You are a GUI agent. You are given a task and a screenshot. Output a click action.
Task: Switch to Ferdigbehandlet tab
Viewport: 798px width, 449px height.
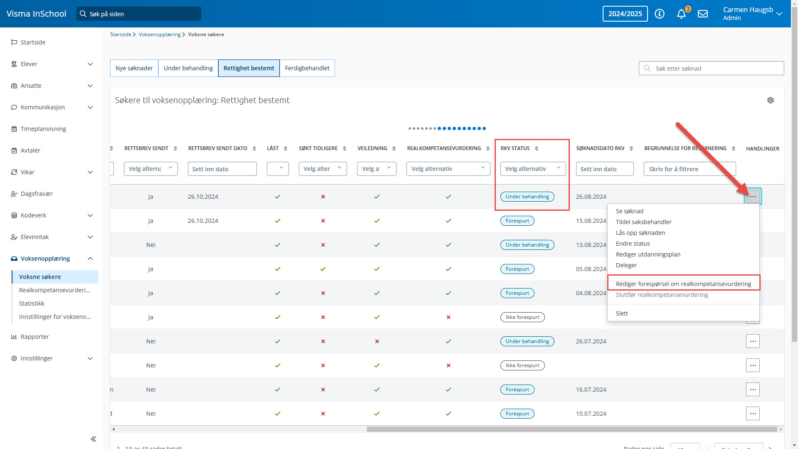(x=307, y=68)
